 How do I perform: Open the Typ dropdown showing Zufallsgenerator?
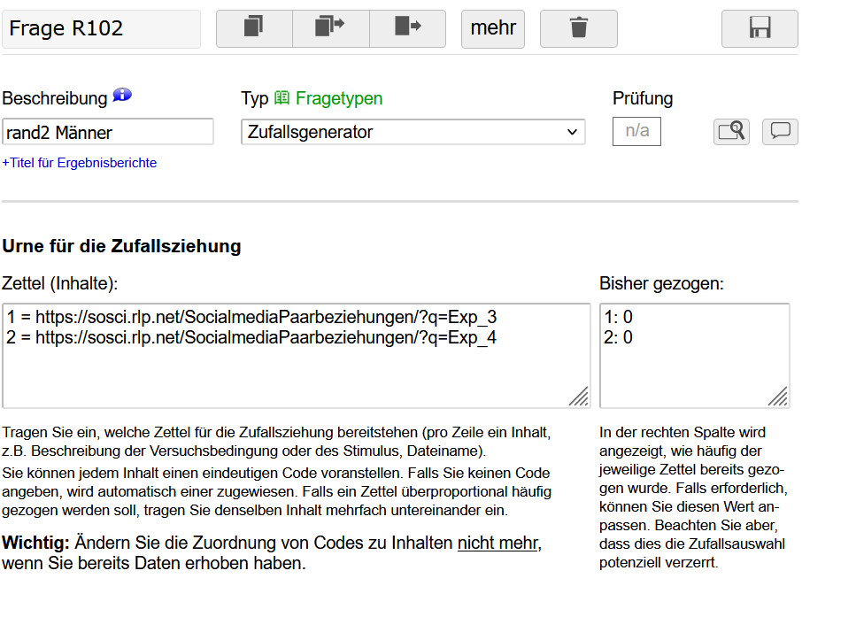pyautogui.click(x=413, y=132)
